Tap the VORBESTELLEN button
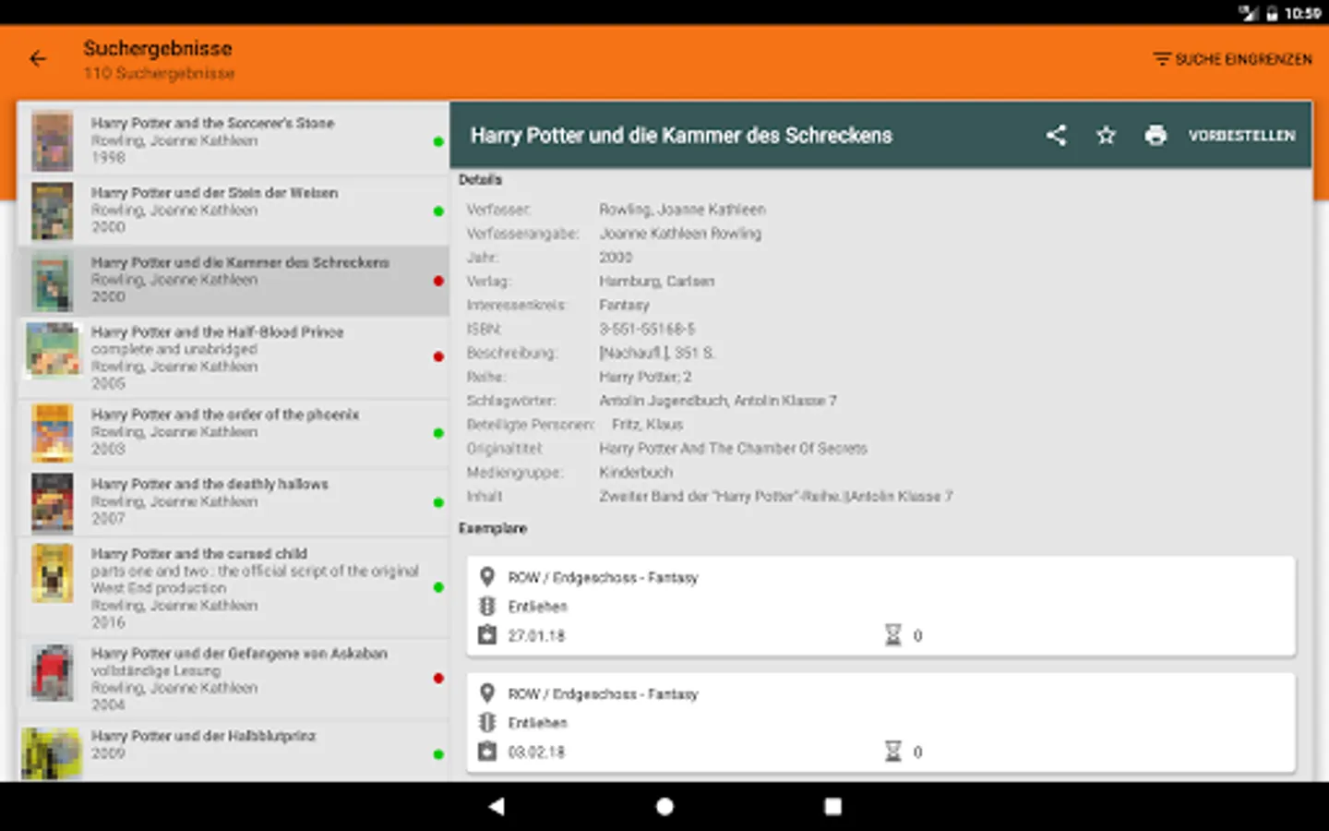Viewport: 1329px width, 831px height. (x=1241, y=136)
